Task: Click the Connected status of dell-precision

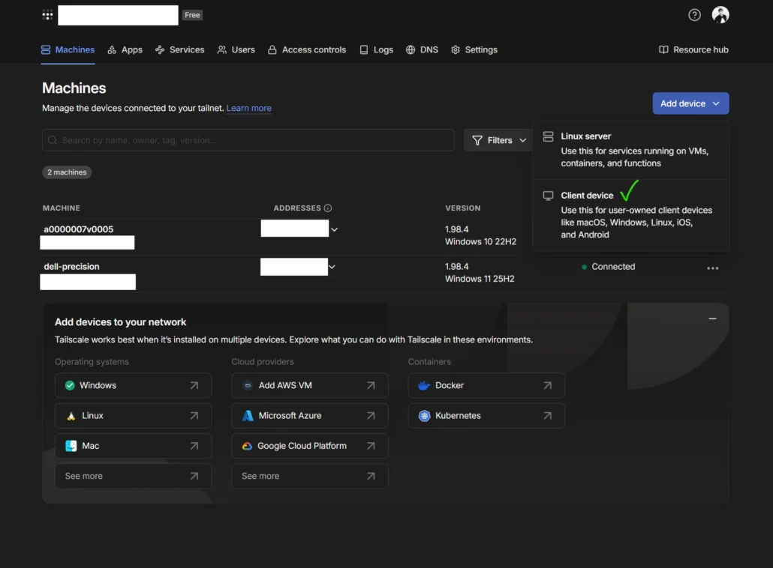Action: 609,266
